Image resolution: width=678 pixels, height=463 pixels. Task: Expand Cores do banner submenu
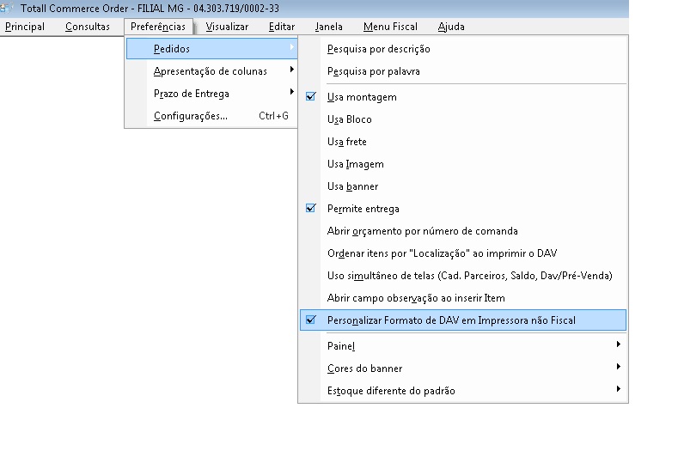[x=463, y=369]
